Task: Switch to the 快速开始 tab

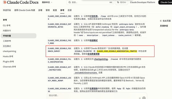Action: pos(7,10)
